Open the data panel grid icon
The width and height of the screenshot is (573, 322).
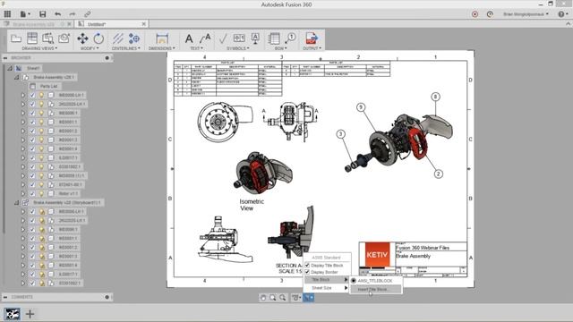tap(7, 14)
